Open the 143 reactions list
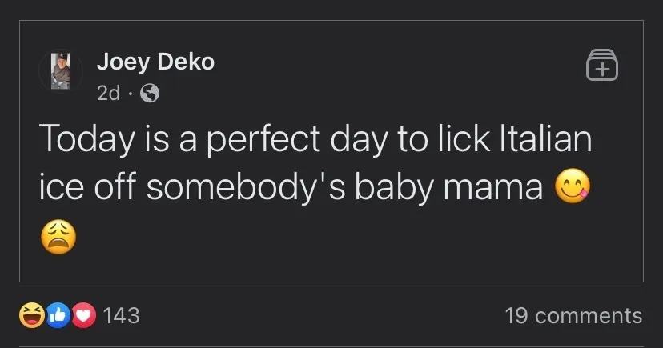The image size is (663, 348). 122,315
